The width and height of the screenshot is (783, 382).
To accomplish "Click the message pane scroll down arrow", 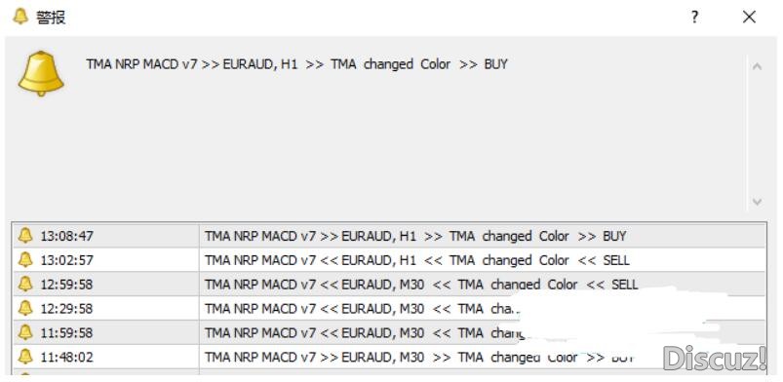I will 757,203.
